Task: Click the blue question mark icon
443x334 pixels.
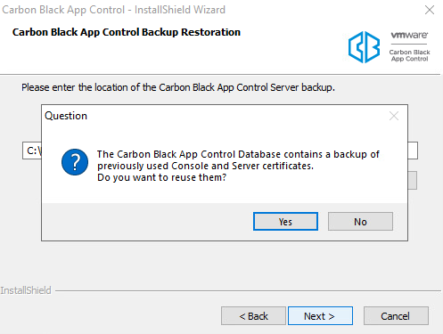Action: coord(75,162)
